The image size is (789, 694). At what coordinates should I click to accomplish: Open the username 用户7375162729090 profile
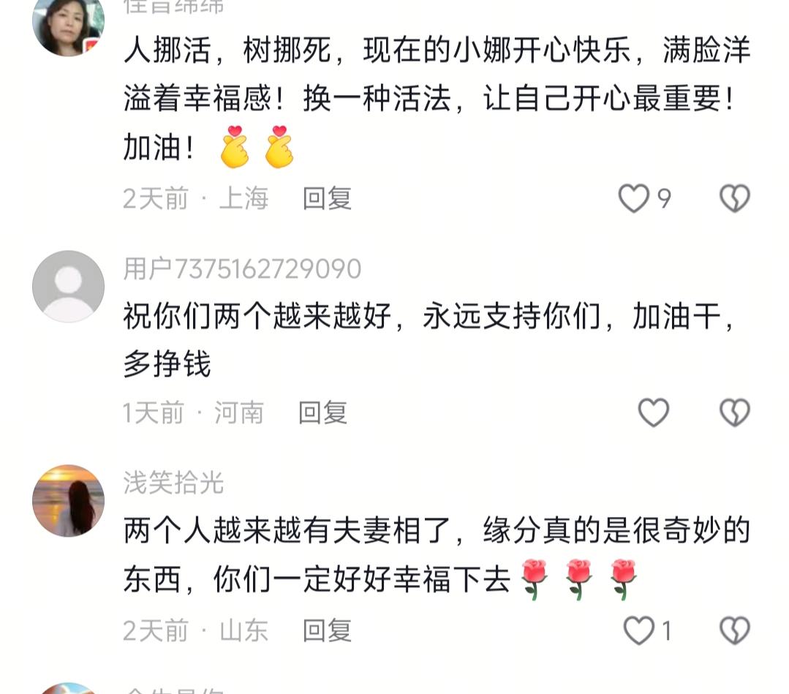point(242,268)
